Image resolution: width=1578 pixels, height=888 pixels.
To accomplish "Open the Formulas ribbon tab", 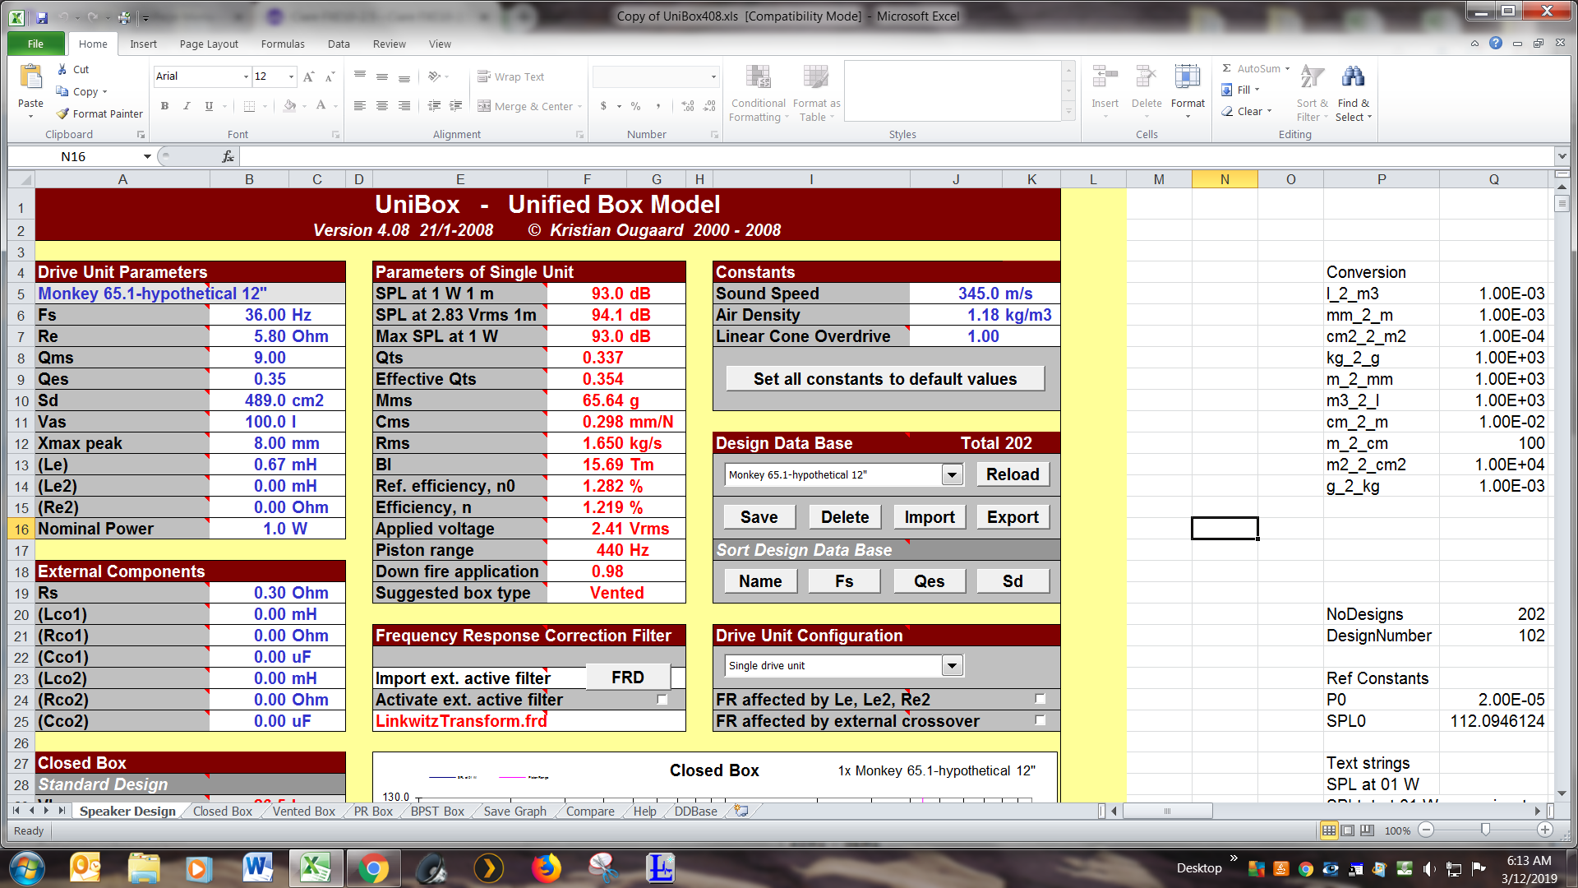I will tap(283, 44).
